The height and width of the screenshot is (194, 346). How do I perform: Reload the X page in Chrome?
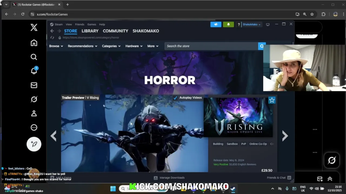click(23, 14)
